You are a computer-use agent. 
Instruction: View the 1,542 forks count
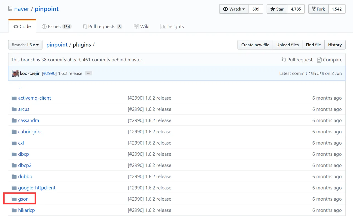(x=337, y=9)
